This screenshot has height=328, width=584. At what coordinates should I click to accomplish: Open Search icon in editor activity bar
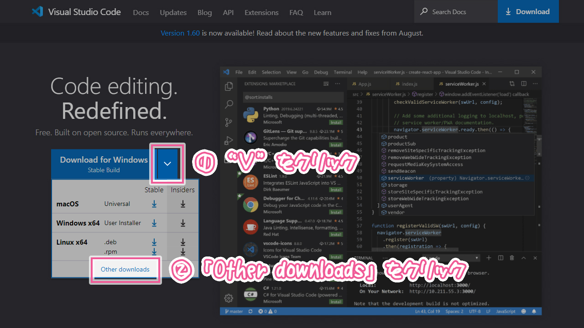tap(229, 104)
